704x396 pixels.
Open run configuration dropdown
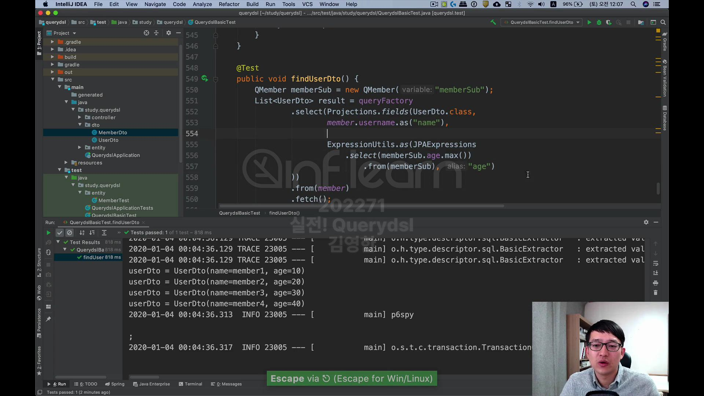point(542,22)
